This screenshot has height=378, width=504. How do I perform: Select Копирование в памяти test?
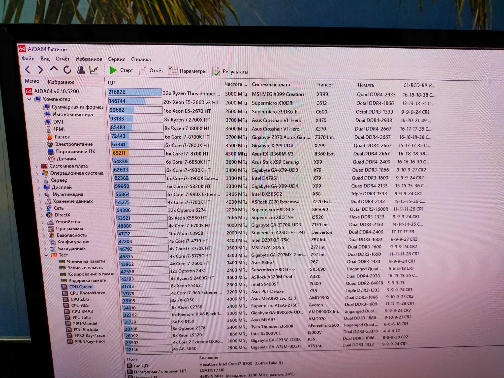click(x=87, y=274)
